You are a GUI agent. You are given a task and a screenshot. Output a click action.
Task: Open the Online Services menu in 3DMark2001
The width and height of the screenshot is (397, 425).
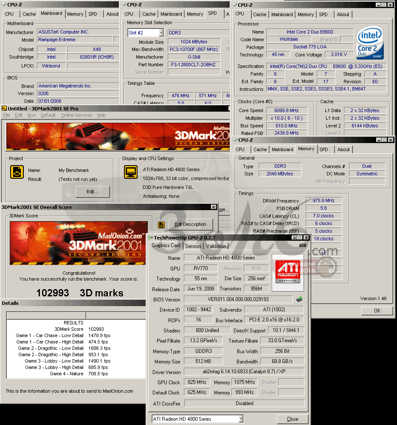76,115
